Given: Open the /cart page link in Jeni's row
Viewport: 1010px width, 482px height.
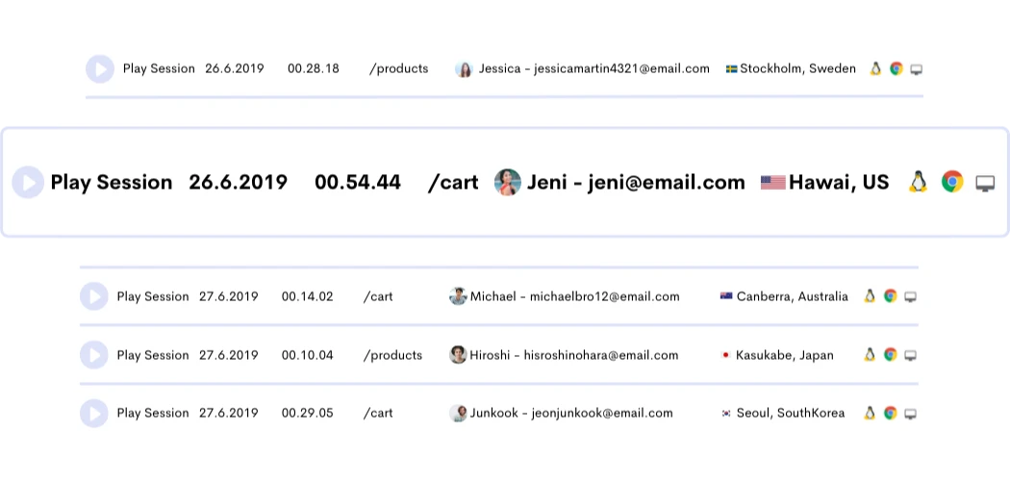Looking at the screenshot, I should click(x=453, y=182).
